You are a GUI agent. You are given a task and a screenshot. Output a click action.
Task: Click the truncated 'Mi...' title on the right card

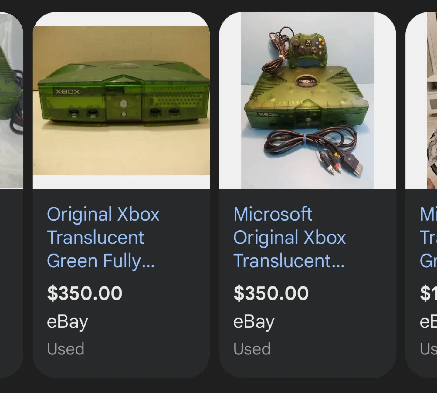pos(428,237)
